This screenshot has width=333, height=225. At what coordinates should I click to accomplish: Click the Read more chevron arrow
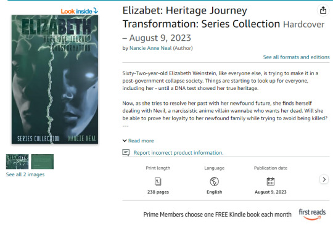click(x=125, y=141)
